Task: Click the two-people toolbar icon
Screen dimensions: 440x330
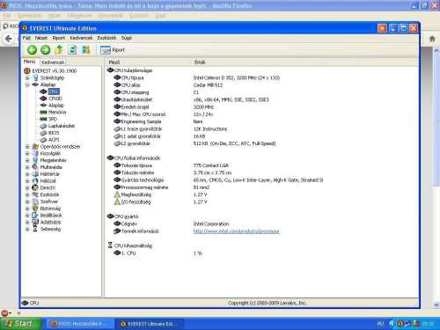Action: 86,50
